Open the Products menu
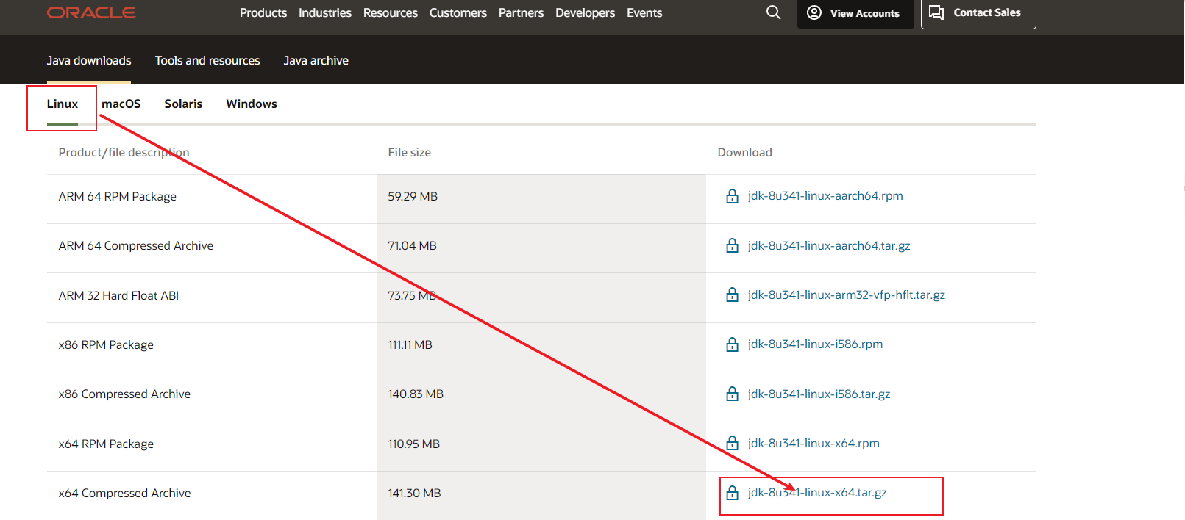 pos(263,12)
